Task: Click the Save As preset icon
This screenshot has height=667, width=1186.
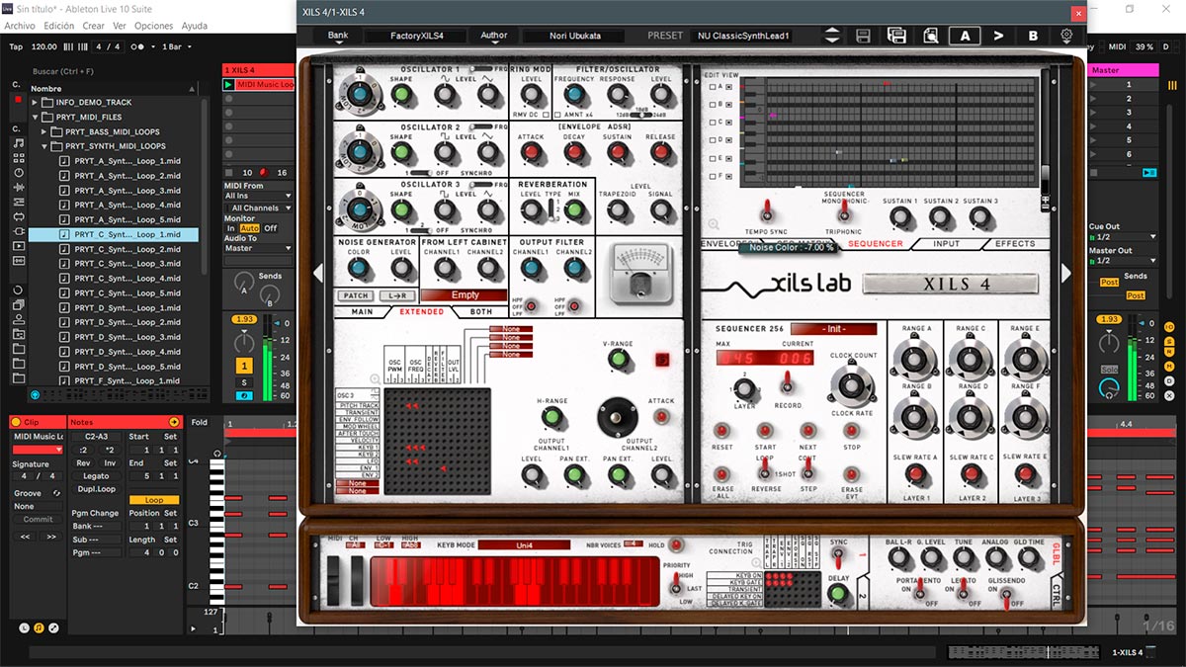Action: click(x=896, y=36)
